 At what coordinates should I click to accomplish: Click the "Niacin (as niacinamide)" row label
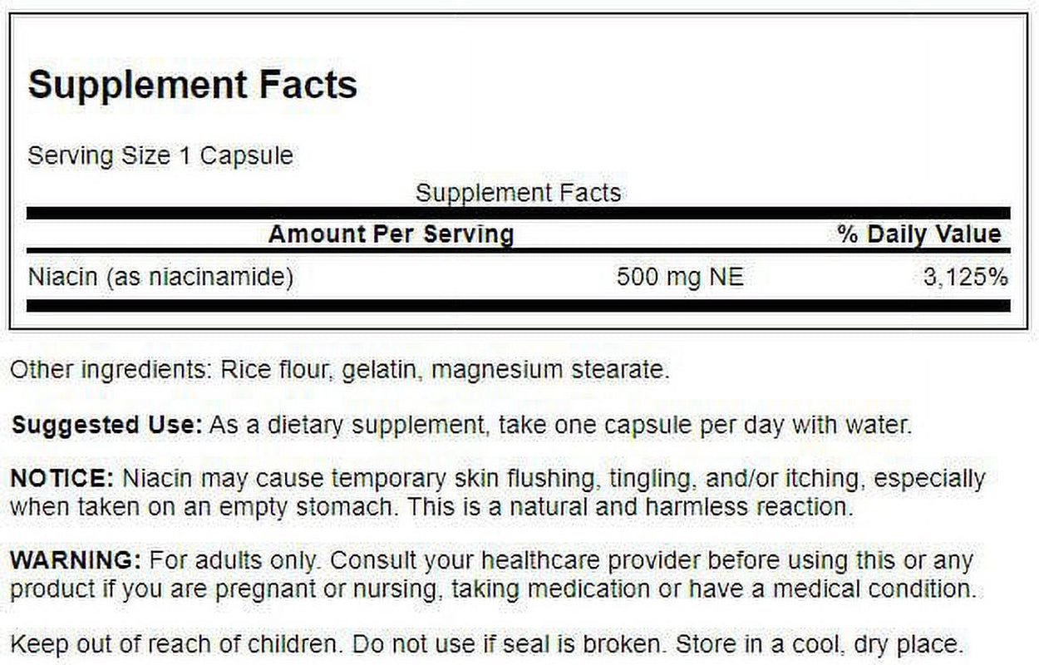click(161, 277)
